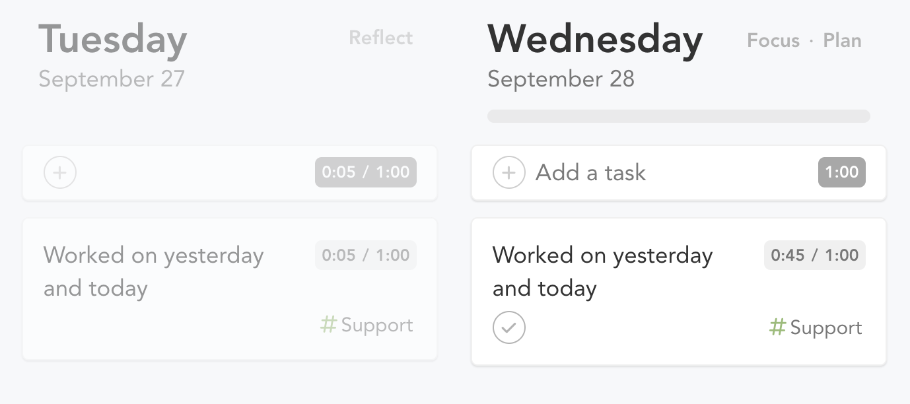Open Tuesday's "Worked on yesterday and today" task
The image size is (910, 404).
(x=153, y=271)
